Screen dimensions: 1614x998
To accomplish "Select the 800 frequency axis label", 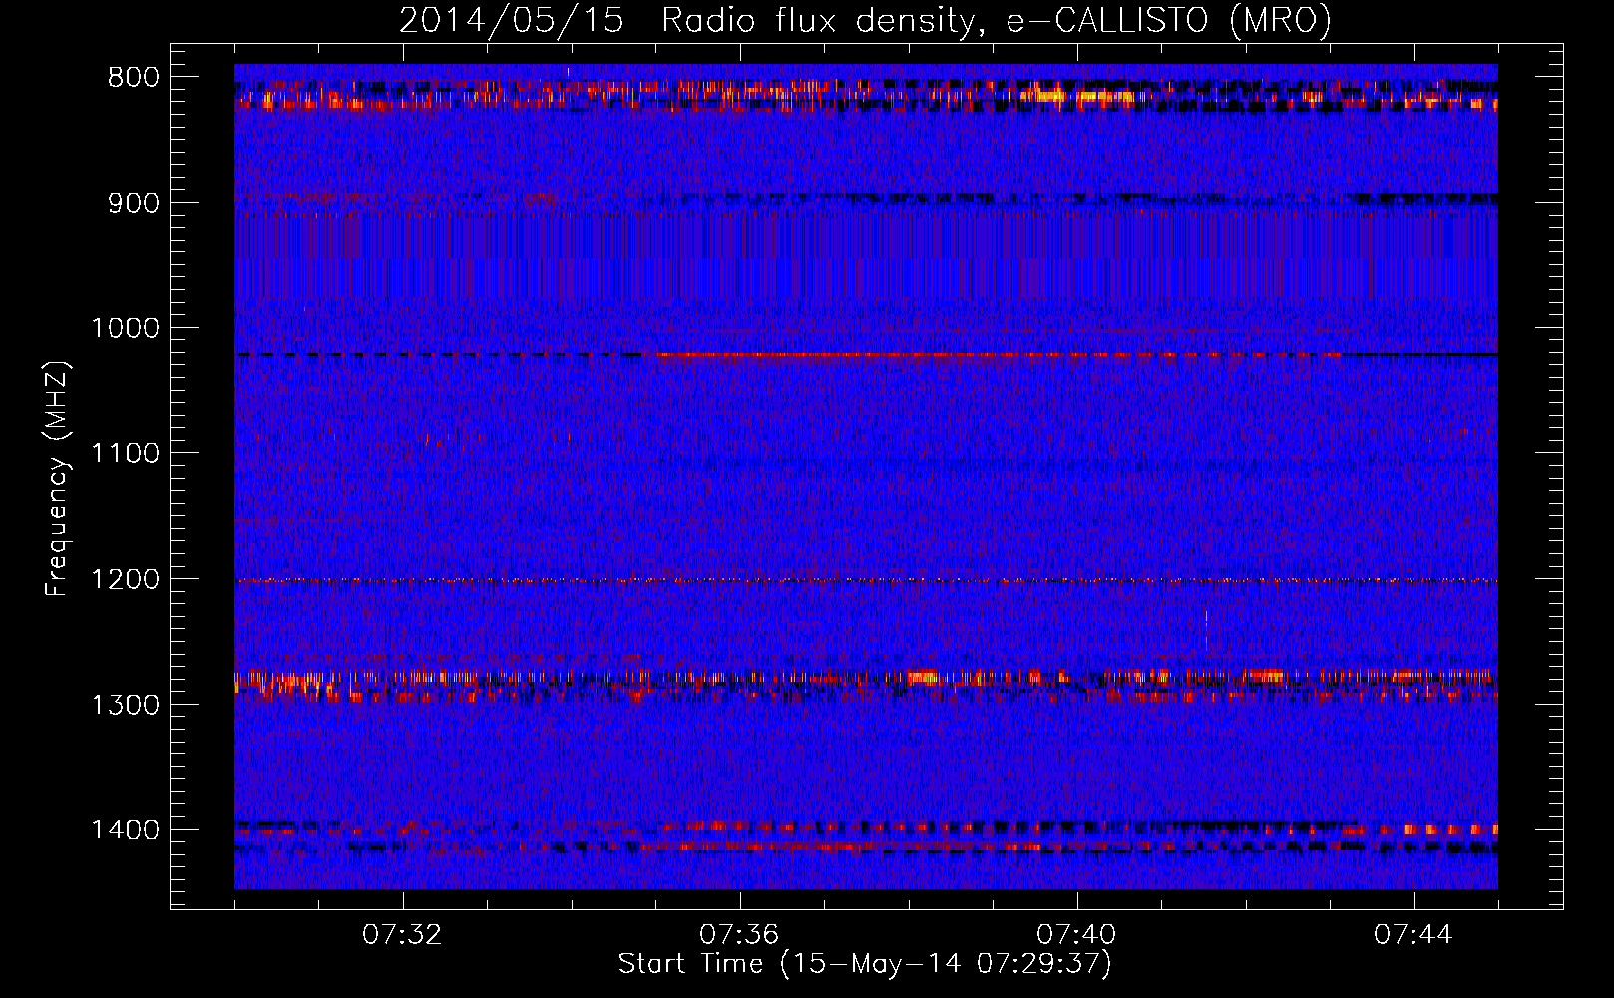I will (x=134, y=78).
